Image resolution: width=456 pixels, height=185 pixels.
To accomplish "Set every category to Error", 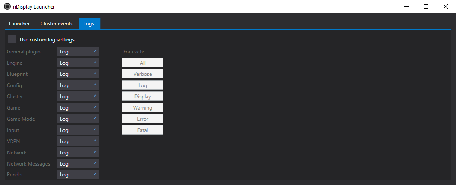I will coord(143,119).
